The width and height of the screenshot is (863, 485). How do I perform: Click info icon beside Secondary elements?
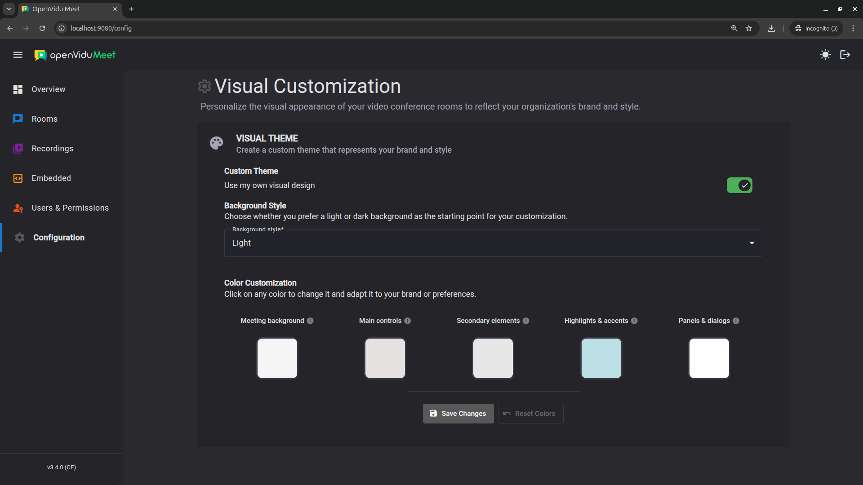pos(526,321)
